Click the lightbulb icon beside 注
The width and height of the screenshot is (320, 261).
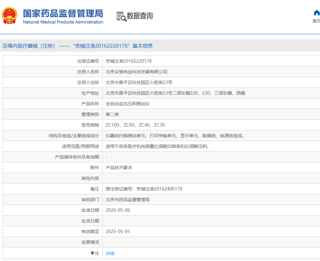click(x=92, y=253)
